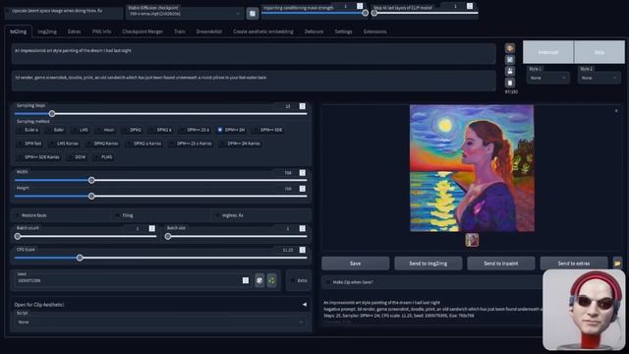Click the generated image thumbnail below the preview
This screenshot has width=629, height=354.
point(472,240)
